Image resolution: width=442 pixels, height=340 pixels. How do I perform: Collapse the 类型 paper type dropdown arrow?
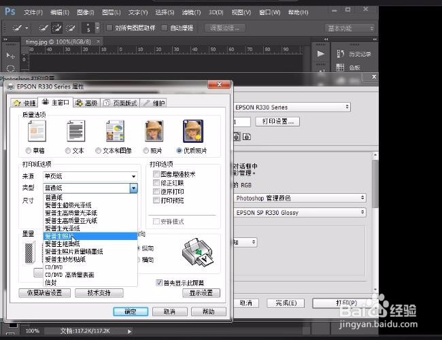[x=133, y=188]
